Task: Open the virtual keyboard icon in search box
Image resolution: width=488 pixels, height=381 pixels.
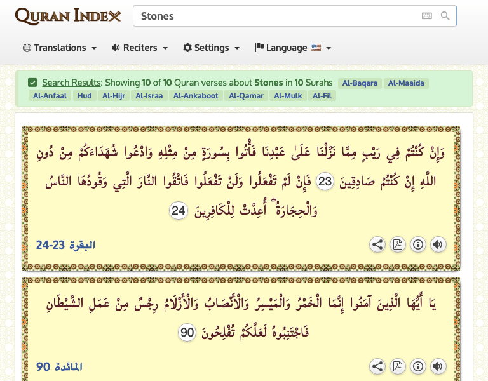Action: (427, 17)
